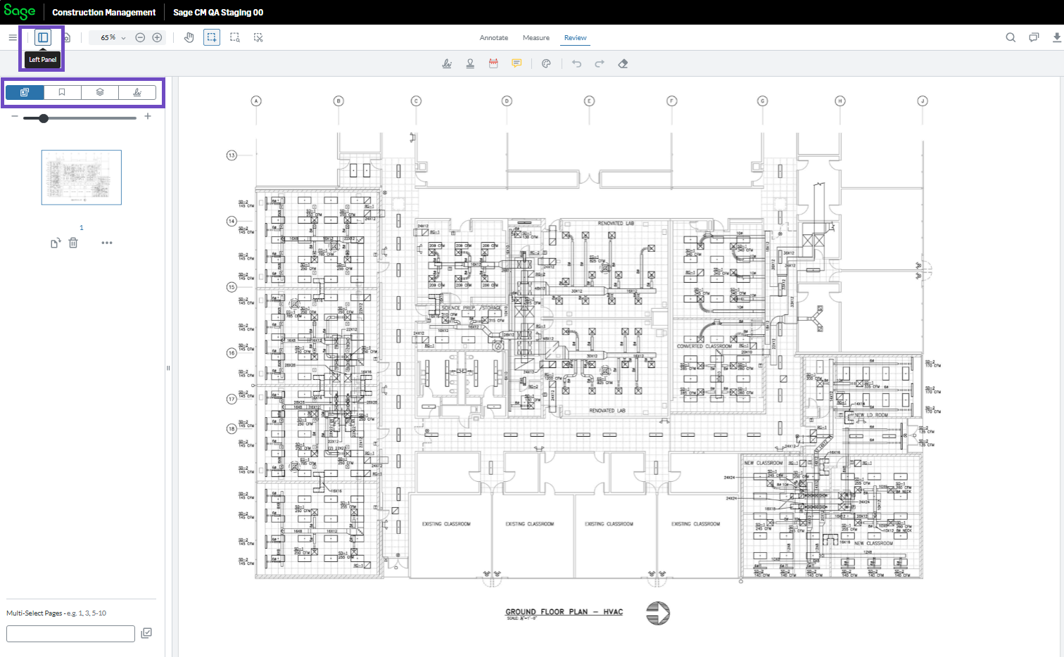The width and height of the screenshot is (1064, 657).
Task: Toggle the Left Panel button
Action: coord(43,37)
